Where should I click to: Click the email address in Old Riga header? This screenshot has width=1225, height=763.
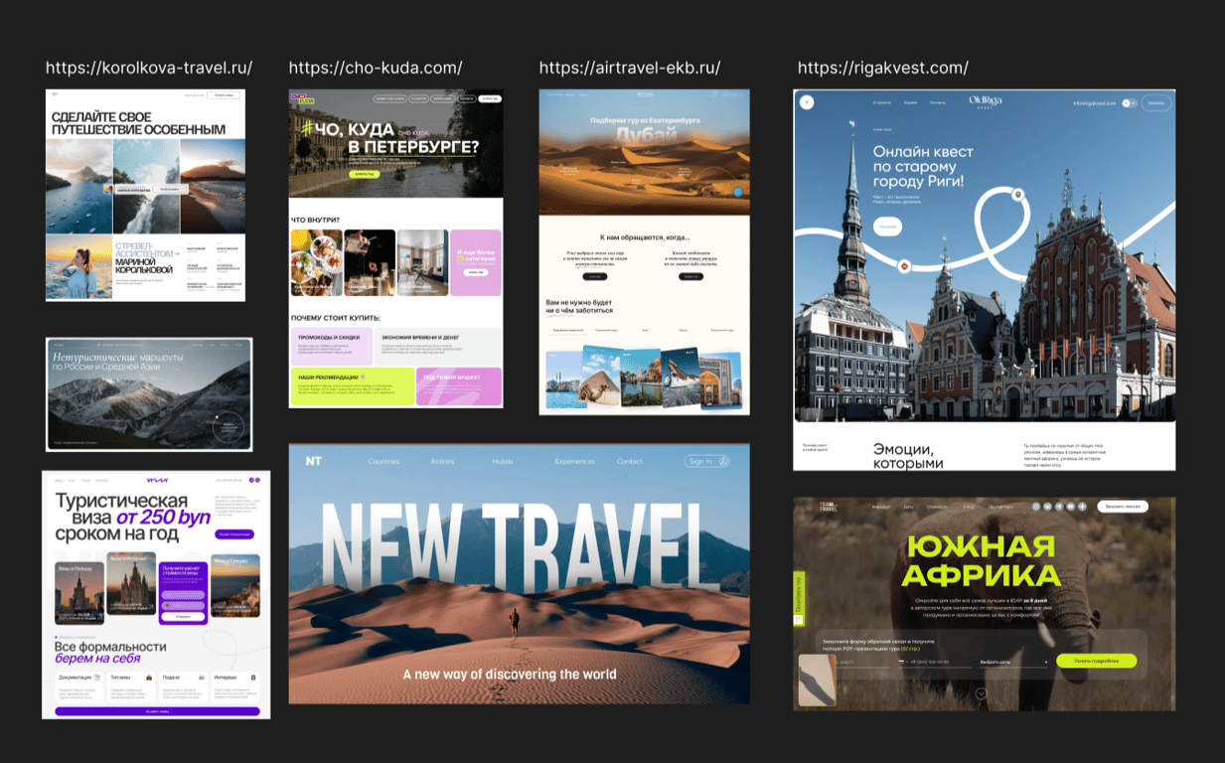1094,103
